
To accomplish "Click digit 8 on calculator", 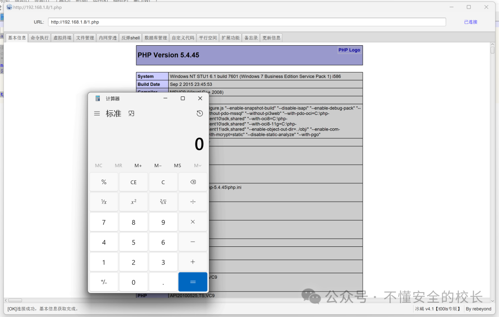I will pos(134,222).
